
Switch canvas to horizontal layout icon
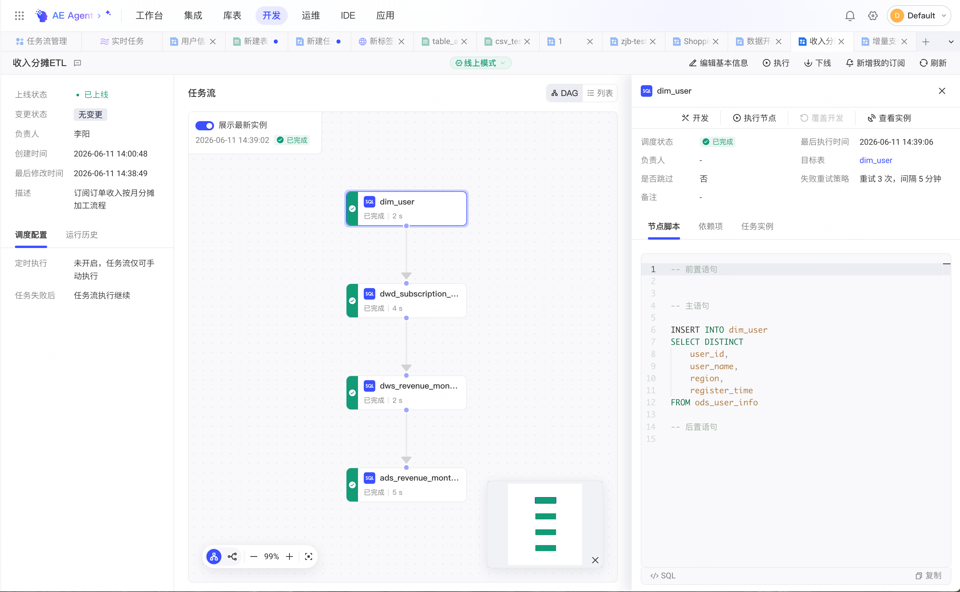coord(232,556)
